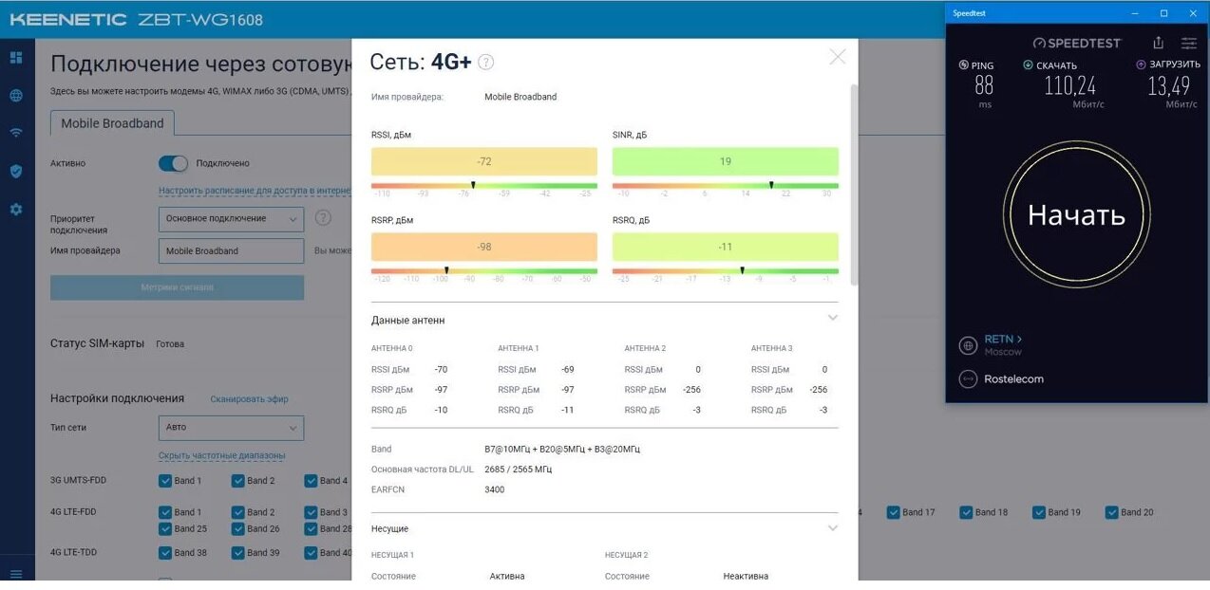The image size is (1210, 590).
Task: Click the server globe icon near RETN
Action: (968, 345)
